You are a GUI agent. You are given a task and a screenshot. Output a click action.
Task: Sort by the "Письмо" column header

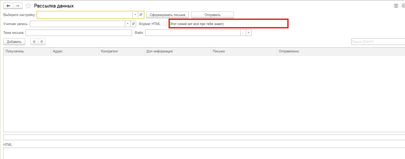[243, 51]
